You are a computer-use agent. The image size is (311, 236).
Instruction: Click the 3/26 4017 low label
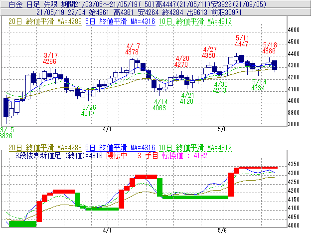(x=88, y=110)
